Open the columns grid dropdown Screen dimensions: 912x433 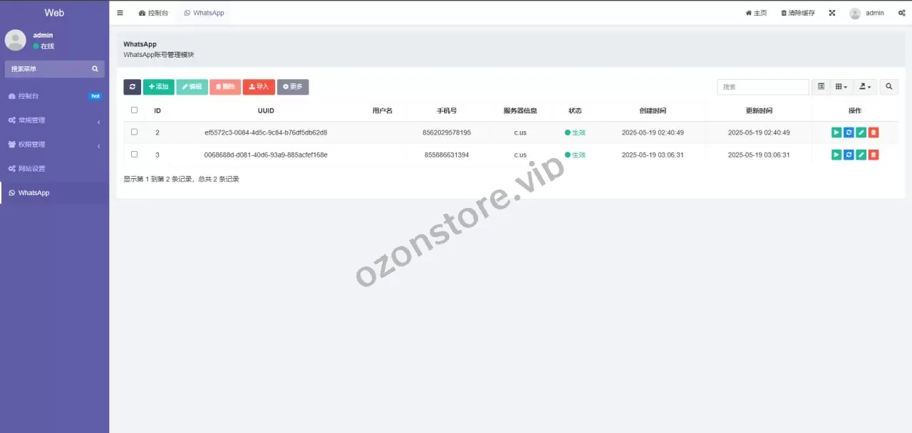tap(841, 87)
